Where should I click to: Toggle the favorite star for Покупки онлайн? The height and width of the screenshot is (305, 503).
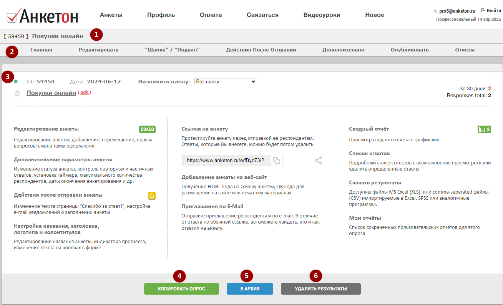point(17,93)
